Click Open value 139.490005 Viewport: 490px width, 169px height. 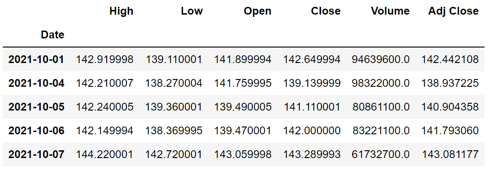243,106
